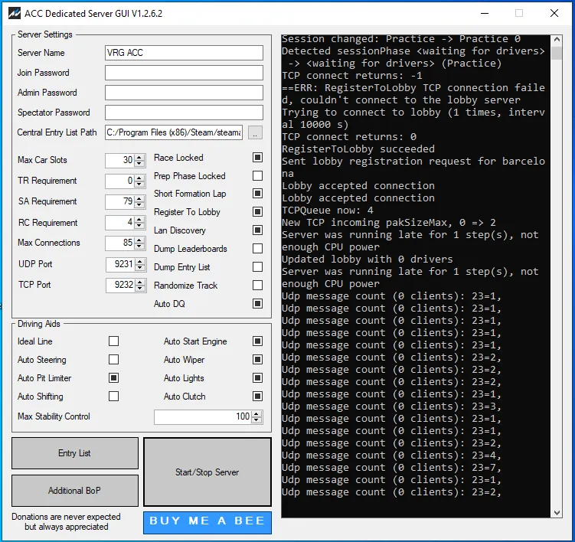Disable the Register To Lobby checkbox
The image size is (575, 542).
tap(258, 212)
